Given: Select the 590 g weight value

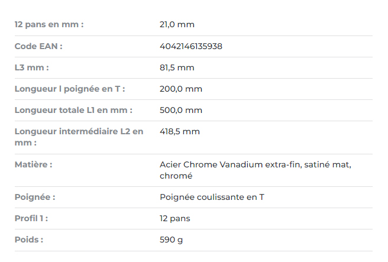Looking at the screenshot, I should click(x=172, y=240).
